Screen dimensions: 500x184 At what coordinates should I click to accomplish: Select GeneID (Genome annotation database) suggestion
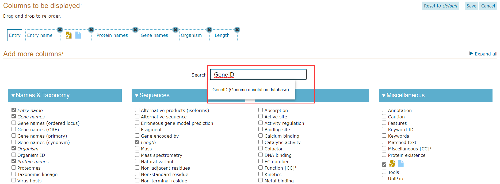[x=251, y=90]
